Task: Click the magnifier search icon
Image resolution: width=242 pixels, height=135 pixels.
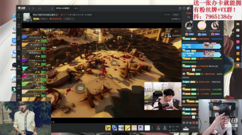Action: pyautogui.click(x=52, y=8)
